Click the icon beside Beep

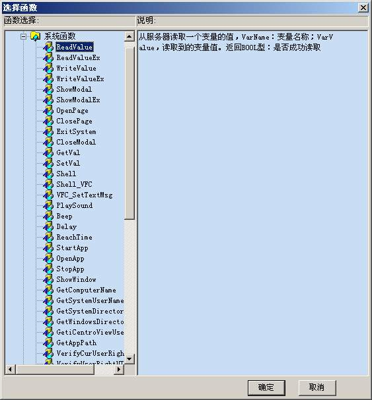(x=48, y=216)
